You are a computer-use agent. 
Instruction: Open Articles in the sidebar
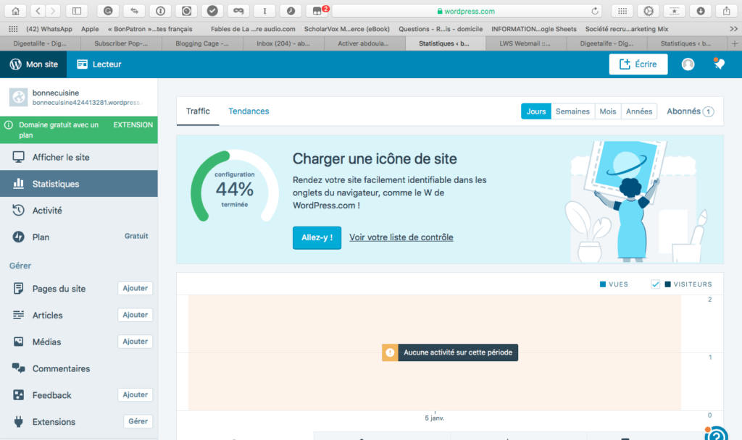click(47, 316)
